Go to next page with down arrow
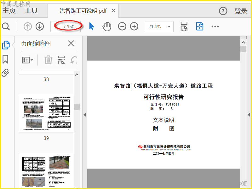252x189 pixels. pos(40,26)
